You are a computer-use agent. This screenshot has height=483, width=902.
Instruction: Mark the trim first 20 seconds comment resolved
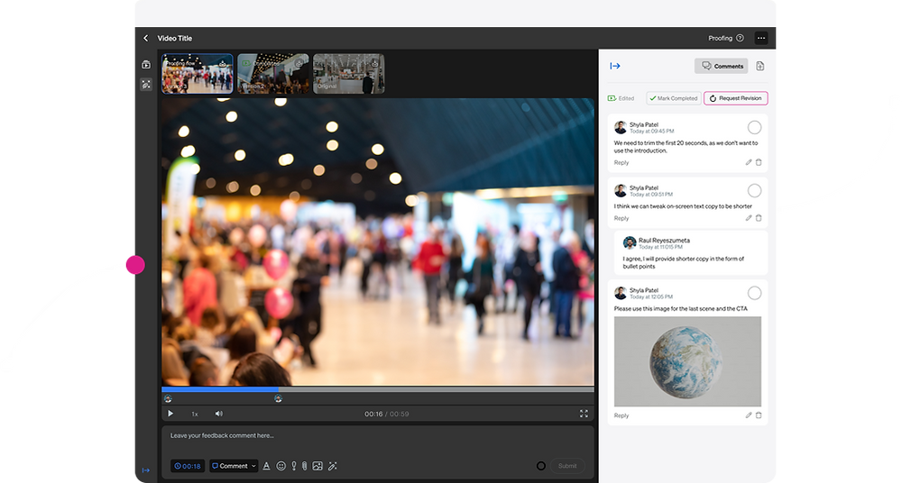pos(754,127)
